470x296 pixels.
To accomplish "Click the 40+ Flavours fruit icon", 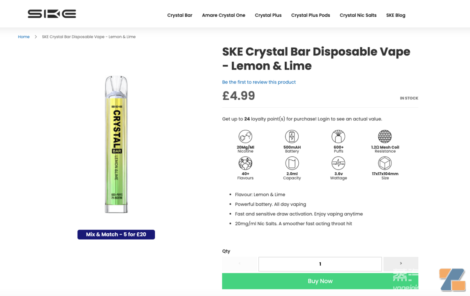I will (245, 164).
